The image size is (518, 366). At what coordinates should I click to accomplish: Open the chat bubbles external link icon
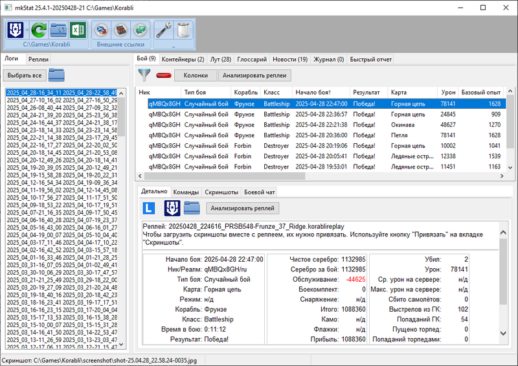140,30
